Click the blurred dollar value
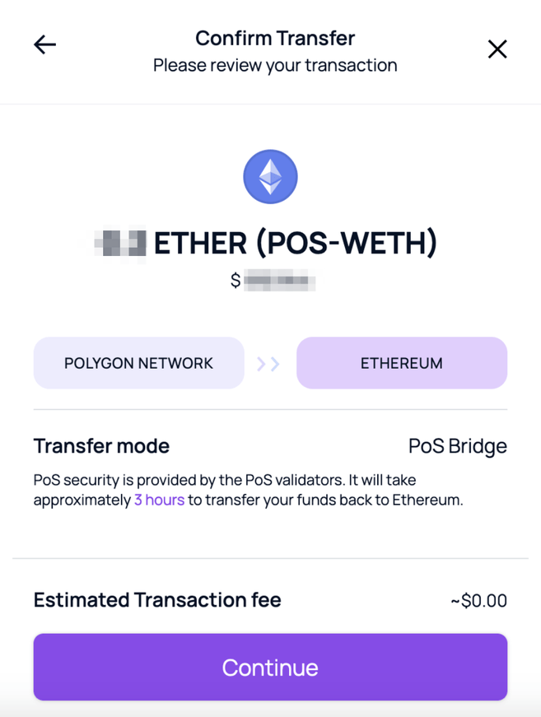 click(280, 282)
